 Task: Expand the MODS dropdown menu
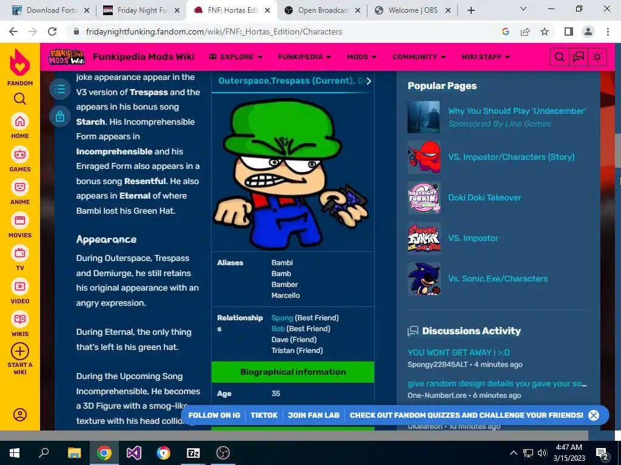(x=361, y=57)
